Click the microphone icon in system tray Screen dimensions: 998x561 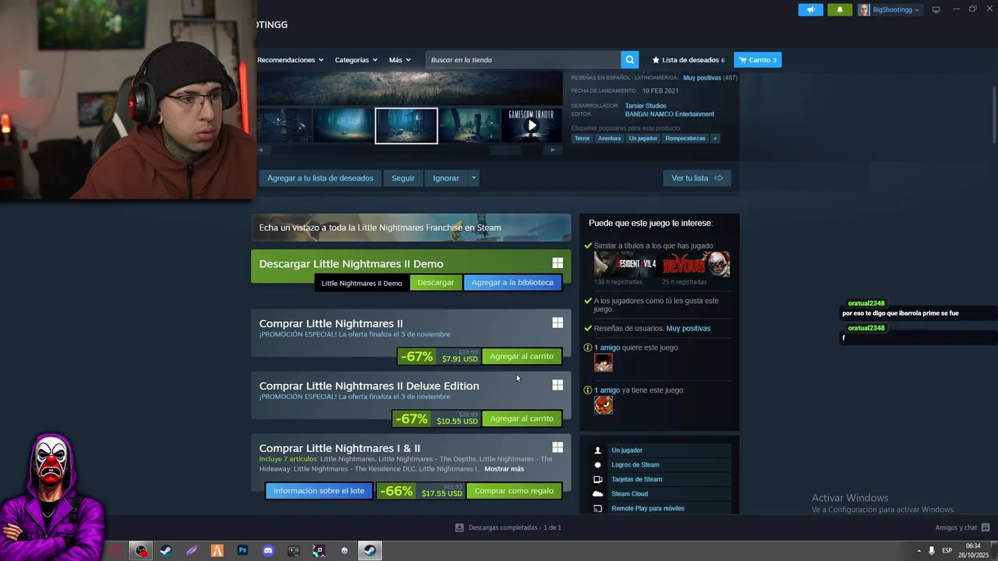point(931,551)
